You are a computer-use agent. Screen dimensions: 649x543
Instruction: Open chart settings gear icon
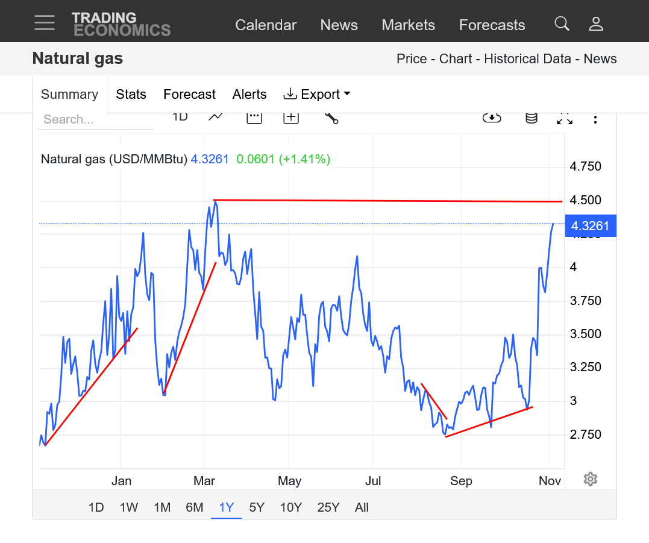pos(591,479)
